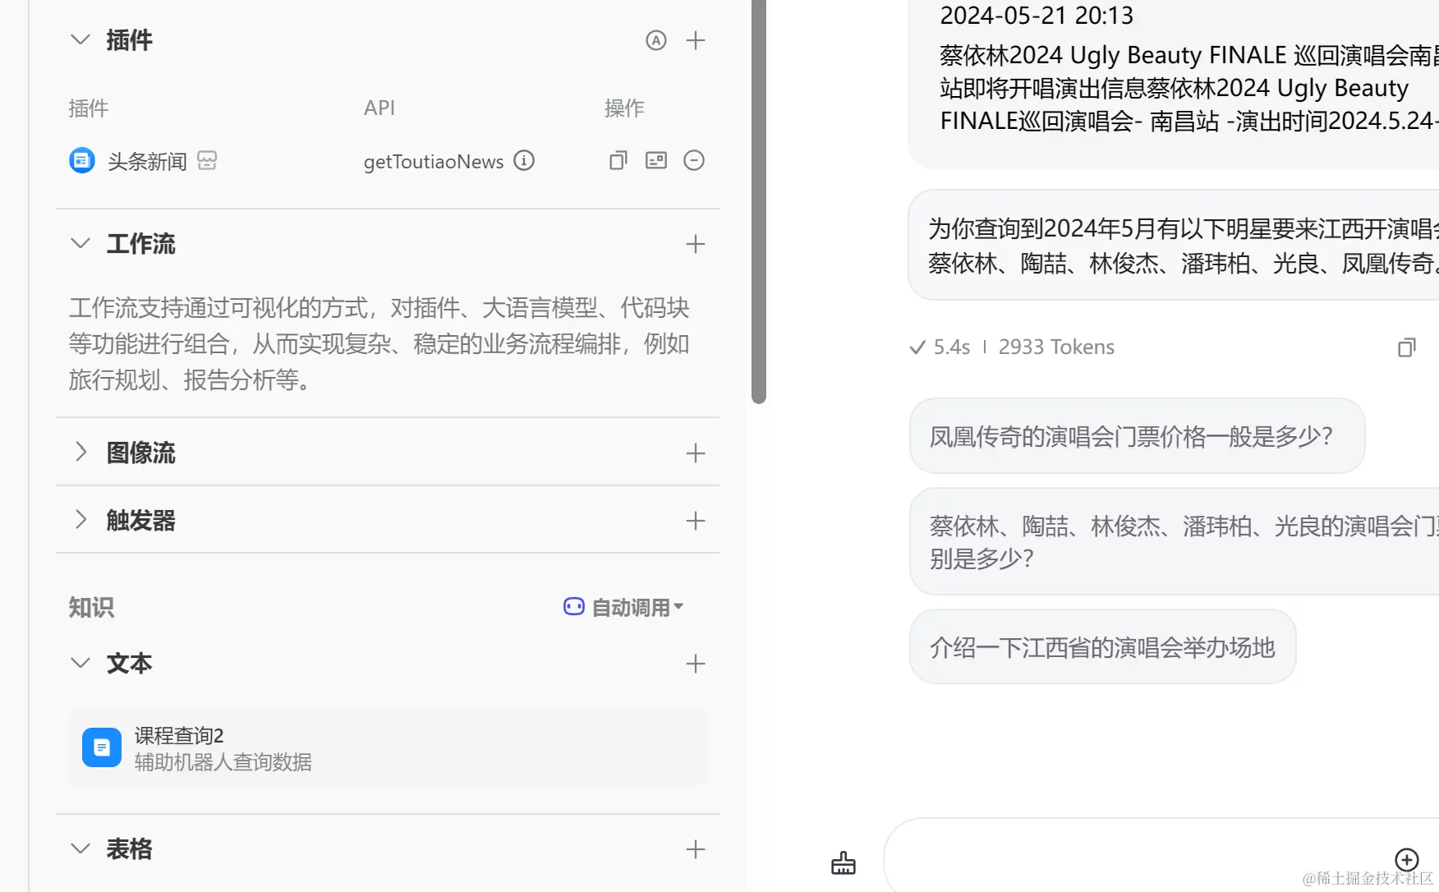Viewport: 1439px width, 892px height.
Task: Open the 课程查询2 knowledge base item
Action: [x=388, y=748]
